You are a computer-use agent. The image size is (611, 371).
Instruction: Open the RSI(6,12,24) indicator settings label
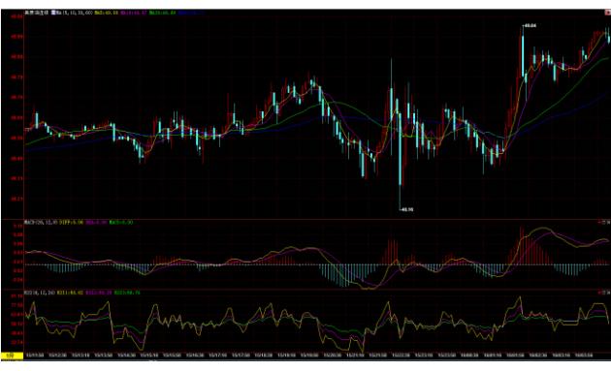(40, 293)
